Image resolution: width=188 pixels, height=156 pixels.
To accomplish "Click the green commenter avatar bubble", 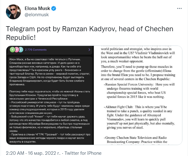I will click(12, 50).
